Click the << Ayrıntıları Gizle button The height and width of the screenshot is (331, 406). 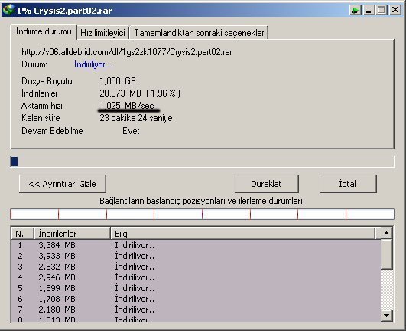pos(63,184)
